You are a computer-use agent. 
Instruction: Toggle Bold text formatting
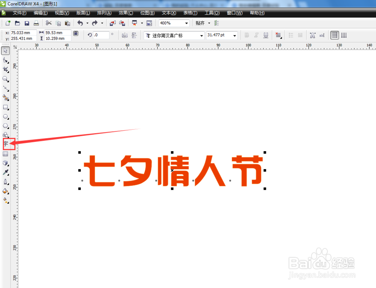point(247,35)
